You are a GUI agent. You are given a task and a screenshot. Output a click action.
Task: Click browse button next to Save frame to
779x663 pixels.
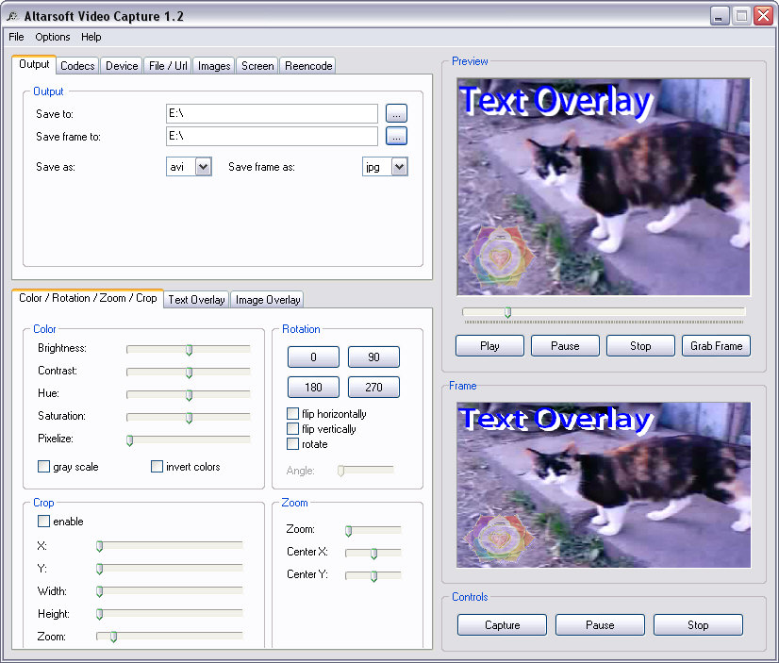click(x=396, y=136)
